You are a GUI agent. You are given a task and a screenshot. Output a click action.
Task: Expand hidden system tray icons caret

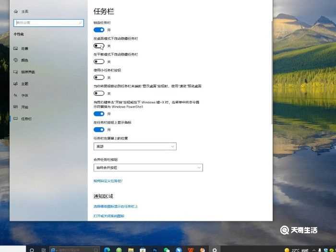pyautogui.click(x=314, y=250)
